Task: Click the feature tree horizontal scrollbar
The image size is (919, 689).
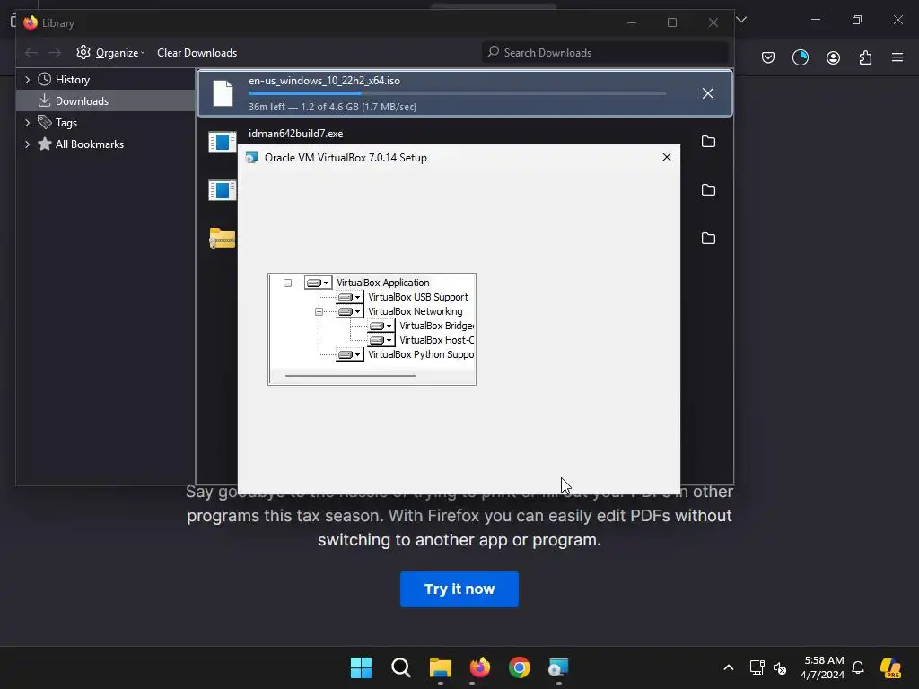Action: pos(351,376)
